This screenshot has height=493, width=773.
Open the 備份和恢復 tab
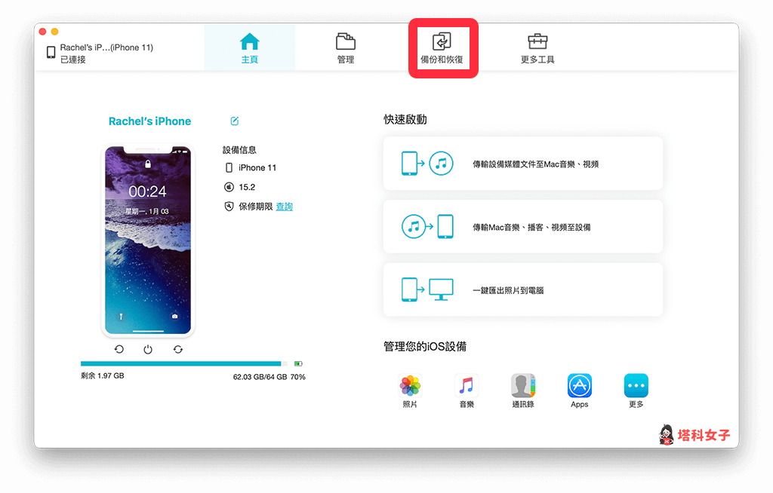[x=442, y=47]
